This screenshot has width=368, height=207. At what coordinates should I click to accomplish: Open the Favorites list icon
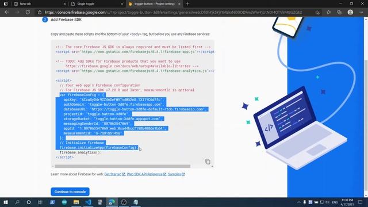328,13
